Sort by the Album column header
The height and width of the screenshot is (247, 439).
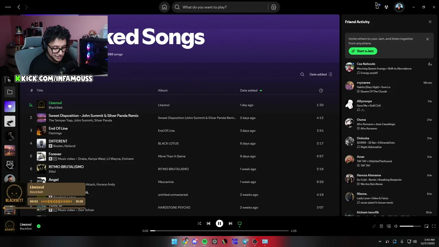coord(163,91)
